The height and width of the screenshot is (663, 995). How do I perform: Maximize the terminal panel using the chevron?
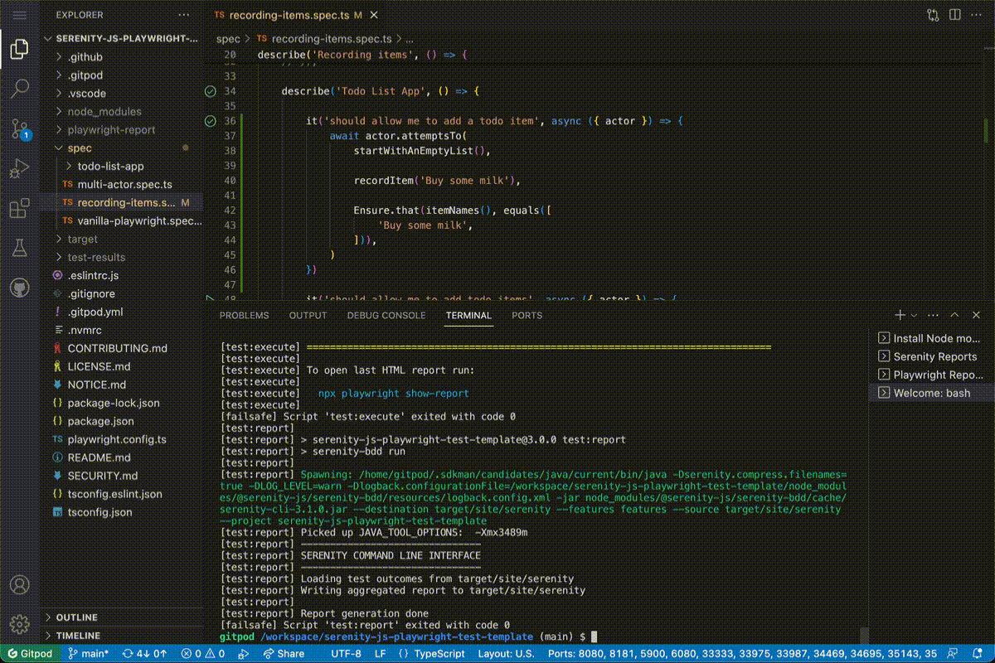[x=954, y=315]
